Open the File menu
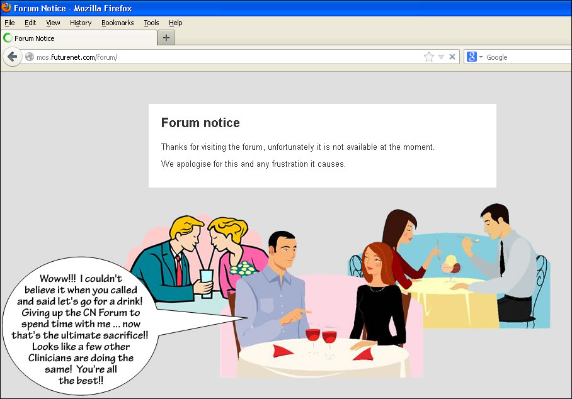Image resolution: width=572 pixels, height=399 pixels. [x=9, y=23]
